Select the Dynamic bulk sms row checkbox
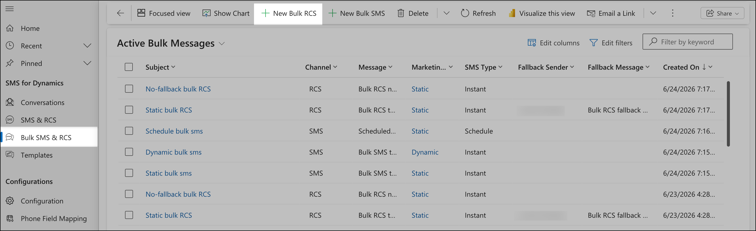756x231 pixels. click(129, 152)
